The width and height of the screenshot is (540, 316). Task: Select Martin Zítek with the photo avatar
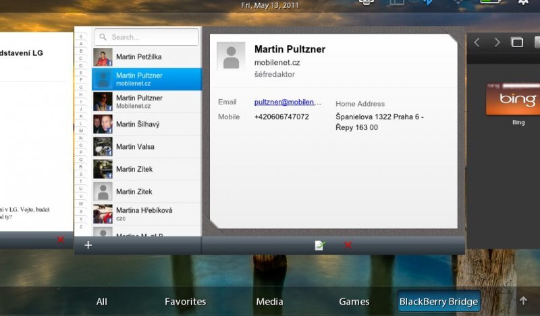coord(146,169)
